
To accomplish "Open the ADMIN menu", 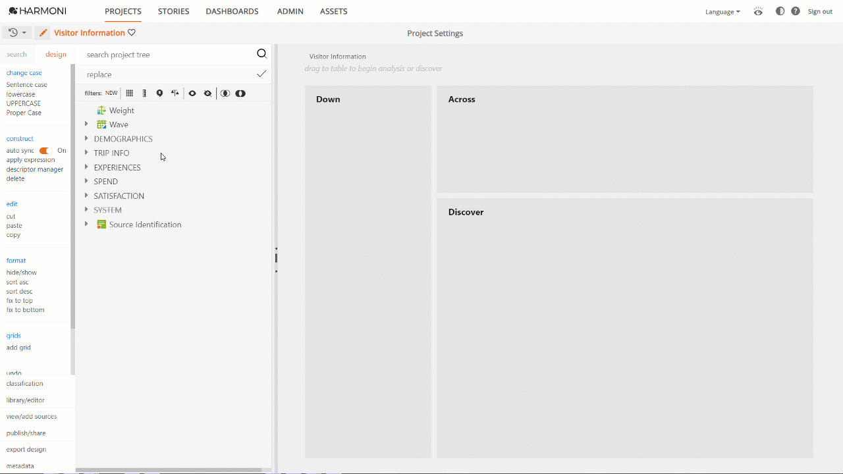I will pyautogui.click(x=290, y=11).
